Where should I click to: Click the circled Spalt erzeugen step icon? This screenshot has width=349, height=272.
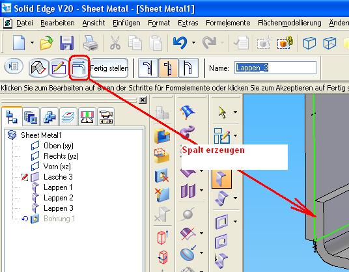79,68
